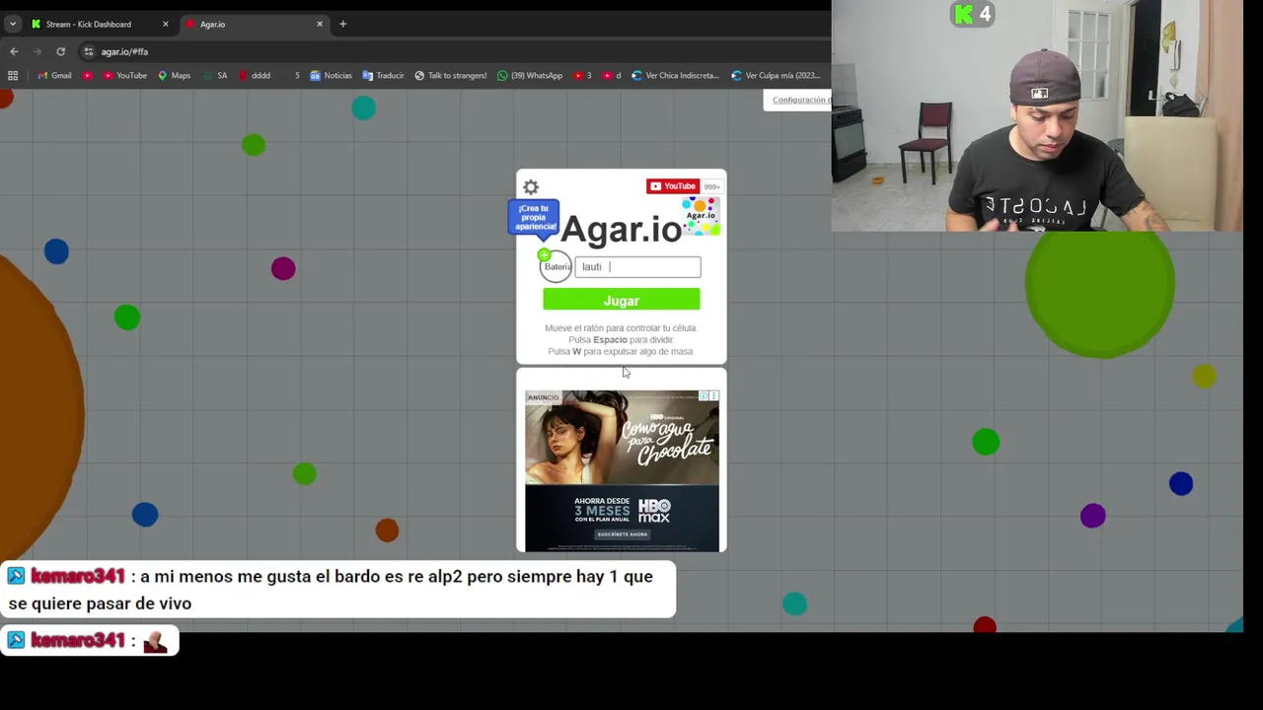
Task: Click the YouTube 999+ subscriber count
Action: click(711, 186)
